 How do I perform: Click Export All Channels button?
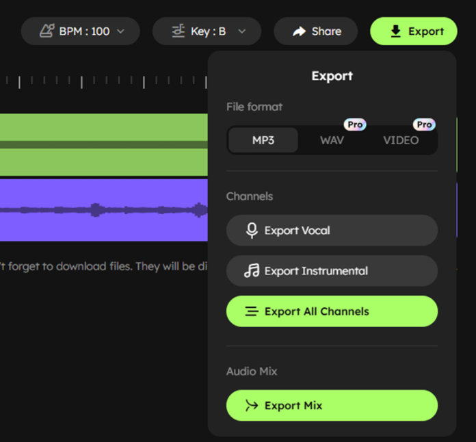tap(332, 311)
